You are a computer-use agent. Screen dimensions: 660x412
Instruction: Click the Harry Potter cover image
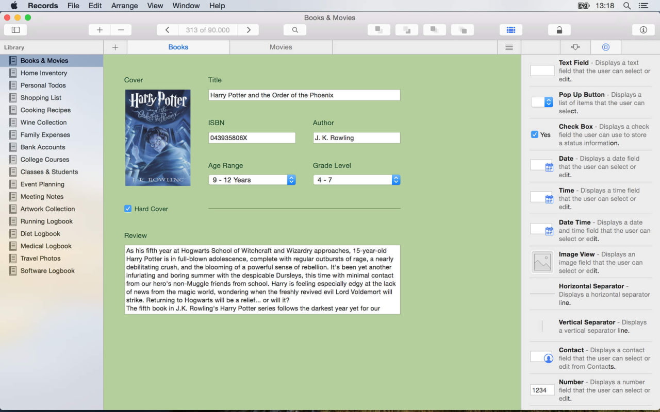coord(158,138)
